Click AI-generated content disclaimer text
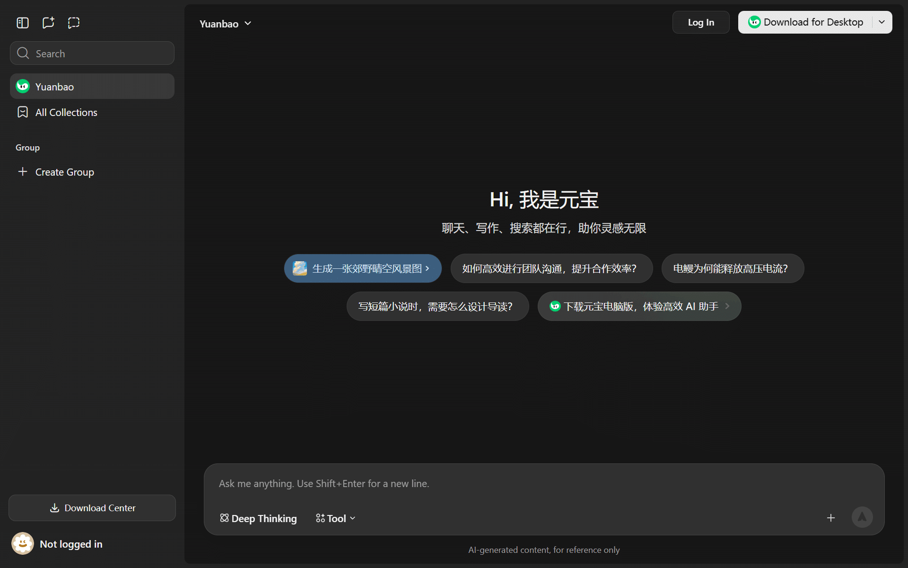Viewport: 908px width, 568px height. [x=544, y=550]
